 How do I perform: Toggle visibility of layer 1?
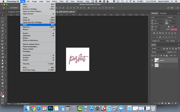pyautogui.click(x=152, y=65)
